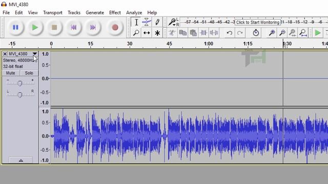Start recording with the red Record button
The width and height of the screenshot is (328, 184).
coord(115,27)
